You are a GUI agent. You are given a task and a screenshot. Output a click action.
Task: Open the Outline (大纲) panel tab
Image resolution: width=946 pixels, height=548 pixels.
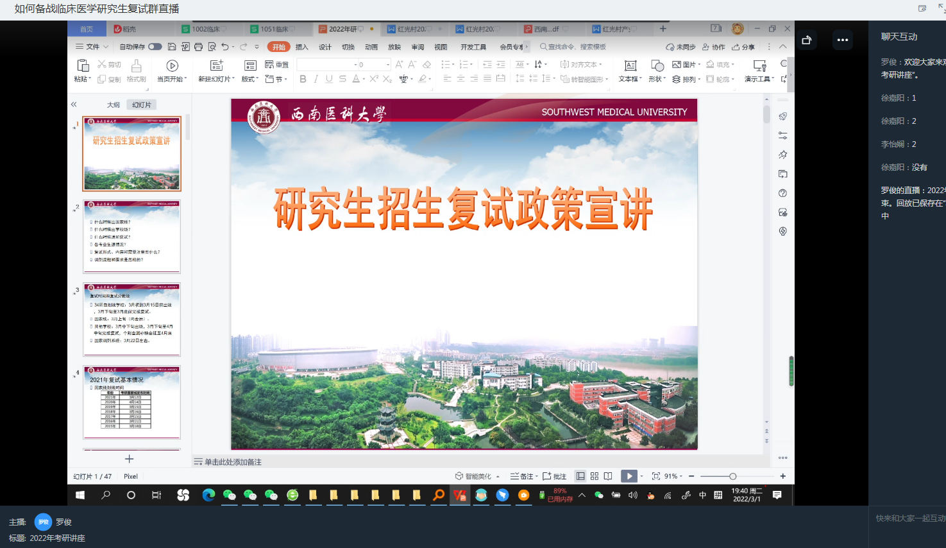pos(114,105)
